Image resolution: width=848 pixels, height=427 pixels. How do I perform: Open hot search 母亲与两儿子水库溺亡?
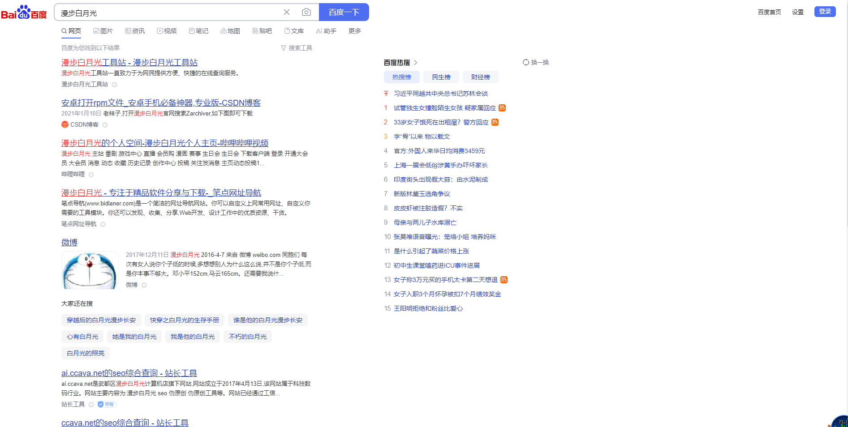click(425, 222)
